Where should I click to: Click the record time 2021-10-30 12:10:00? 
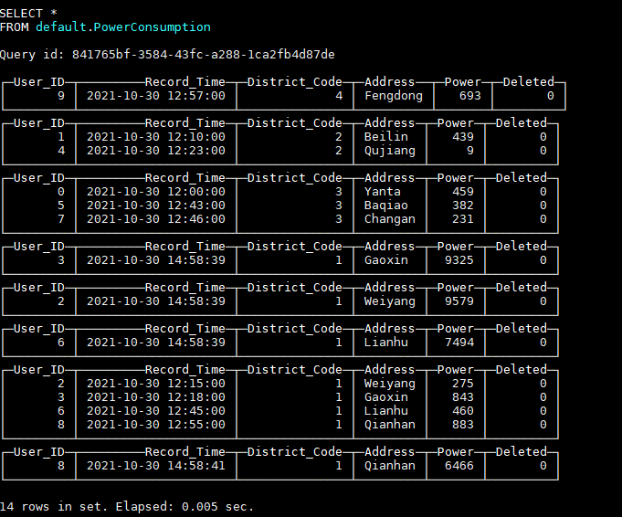pyautogui.click(x=156, y=137)
